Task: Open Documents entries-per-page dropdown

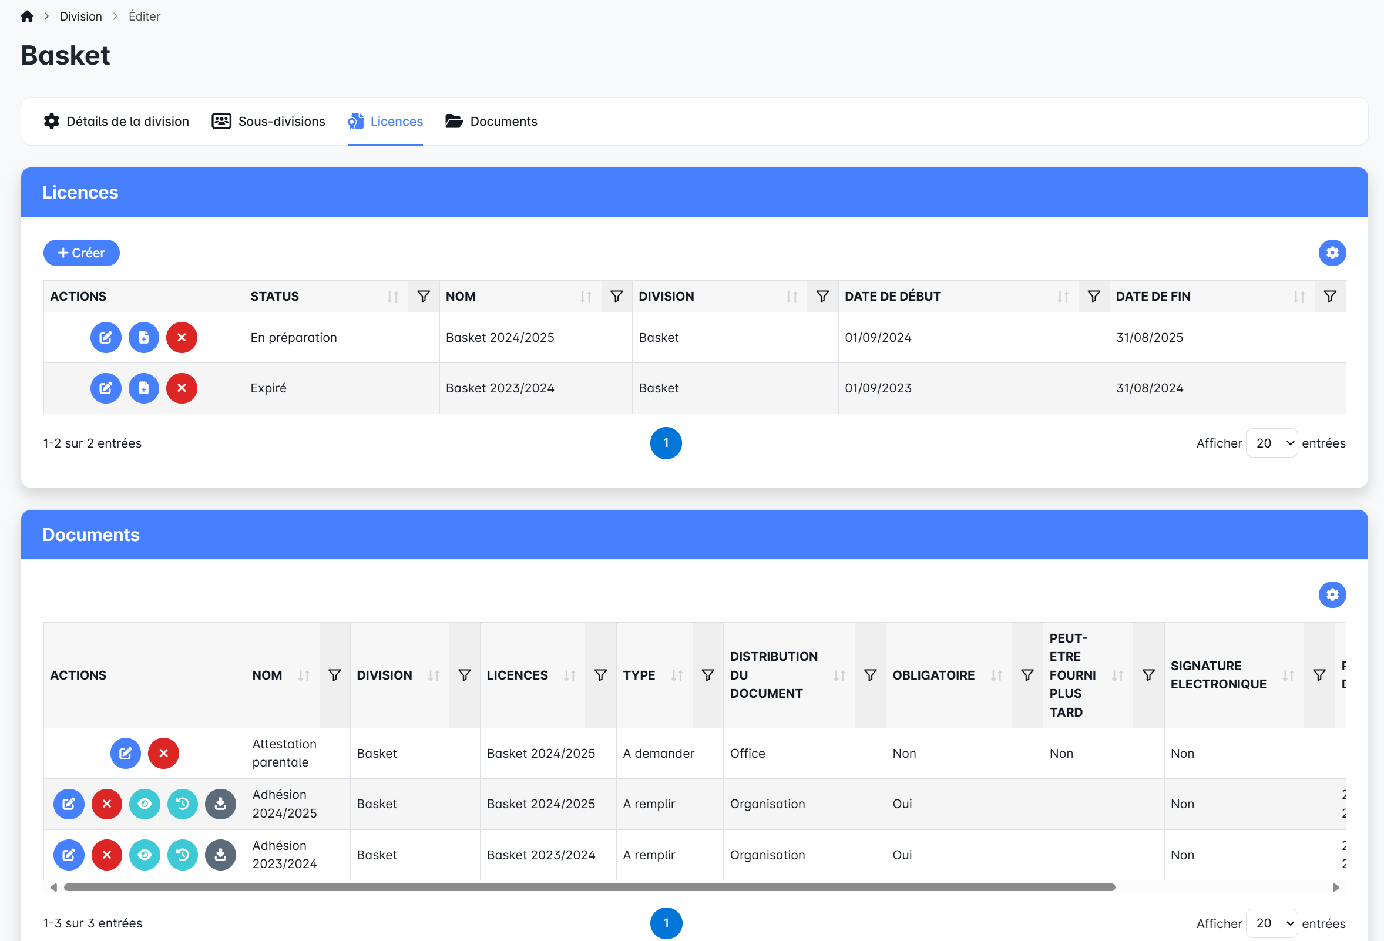Action: click(x=1271, y=923)
